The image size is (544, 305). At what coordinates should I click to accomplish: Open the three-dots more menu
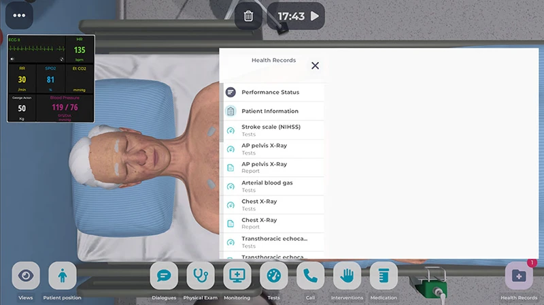tap(18, 16)
